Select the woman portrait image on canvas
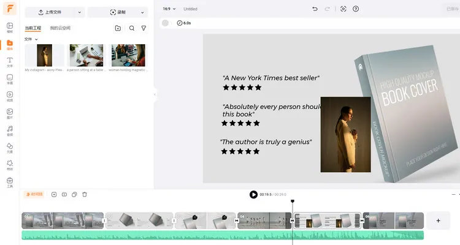The height and width of the screenshot is (245, 460). point(345,135)
